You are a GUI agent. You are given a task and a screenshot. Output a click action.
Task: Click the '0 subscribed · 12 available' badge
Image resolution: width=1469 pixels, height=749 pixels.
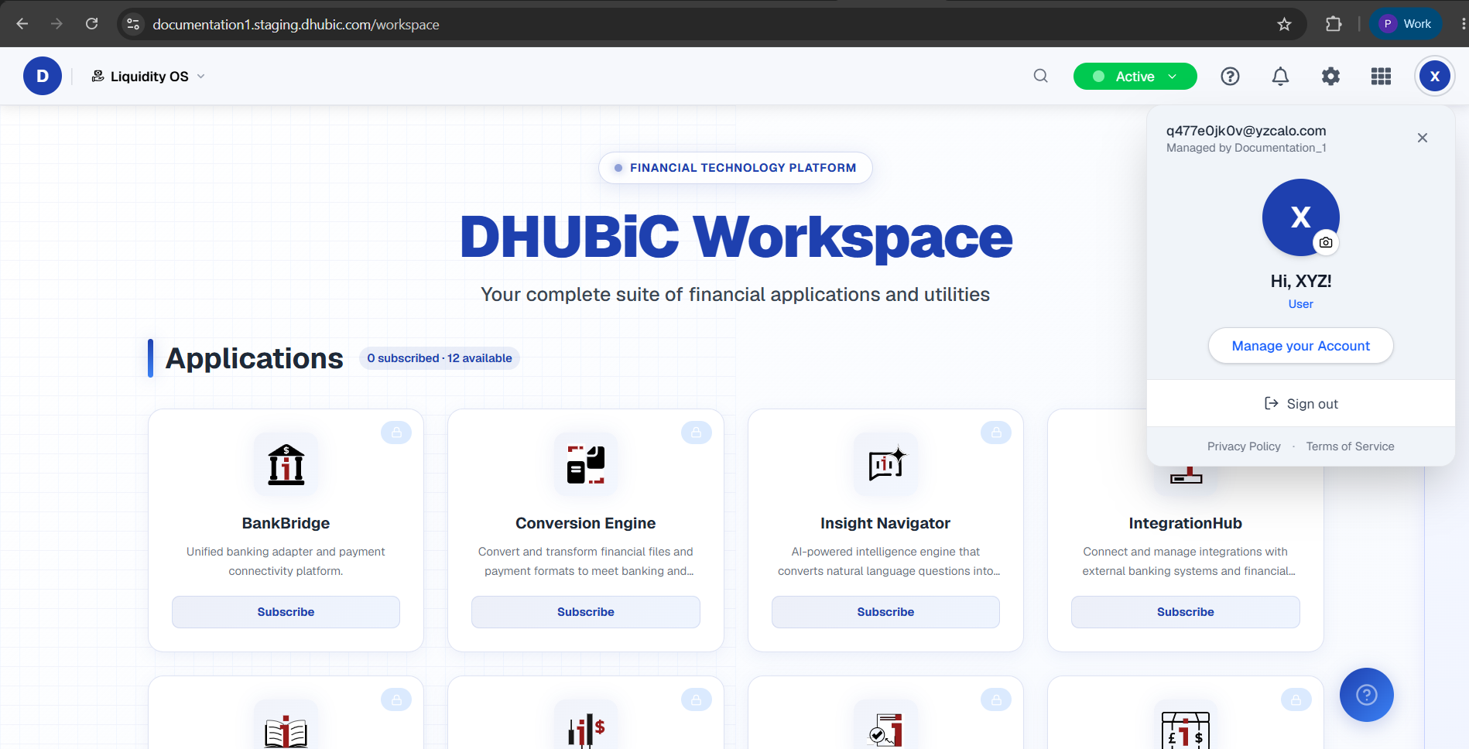click(x=439, y=358)
